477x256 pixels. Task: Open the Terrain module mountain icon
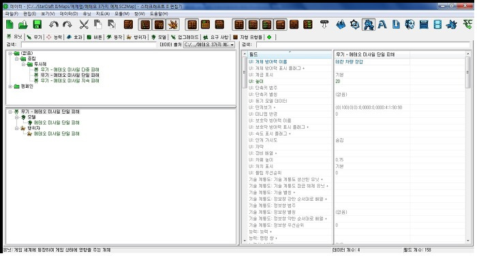pos(341,25)
